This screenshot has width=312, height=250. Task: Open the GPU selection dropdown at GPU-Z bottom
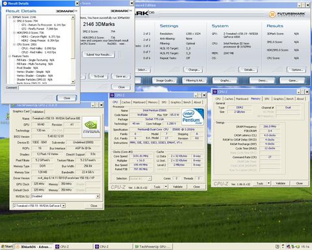click(64, 206)
